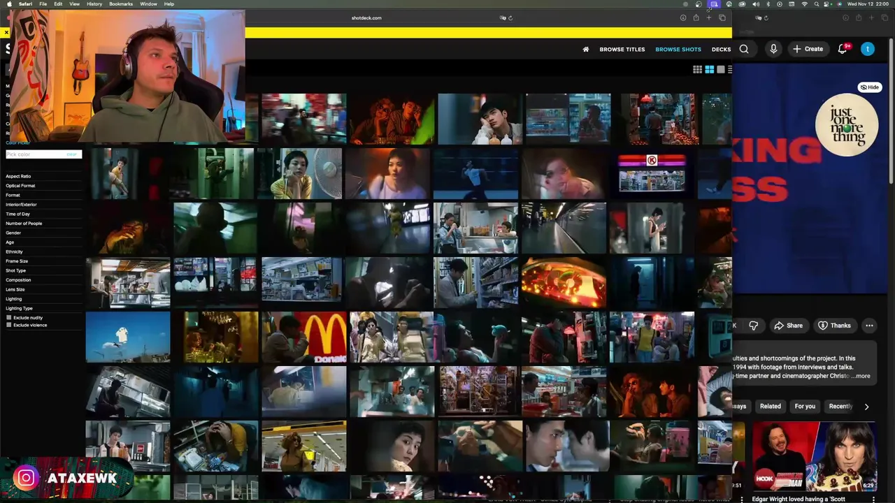Viewport: 895px width, 503px height.
Task: Share the YouTube video
Action: 788,326
